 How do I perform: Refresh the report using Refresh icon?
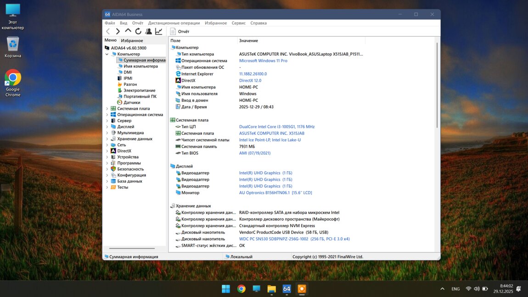click(138, 31)
